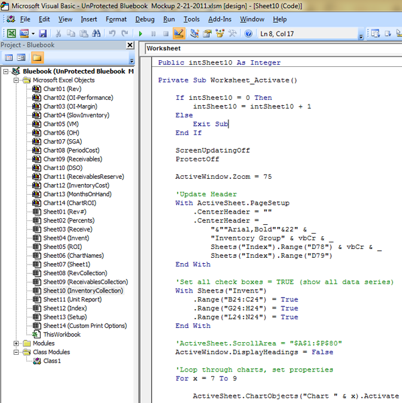Open Toolbox toolbar icon
This screenshot has width=402, height=403.
click(232, 33)
